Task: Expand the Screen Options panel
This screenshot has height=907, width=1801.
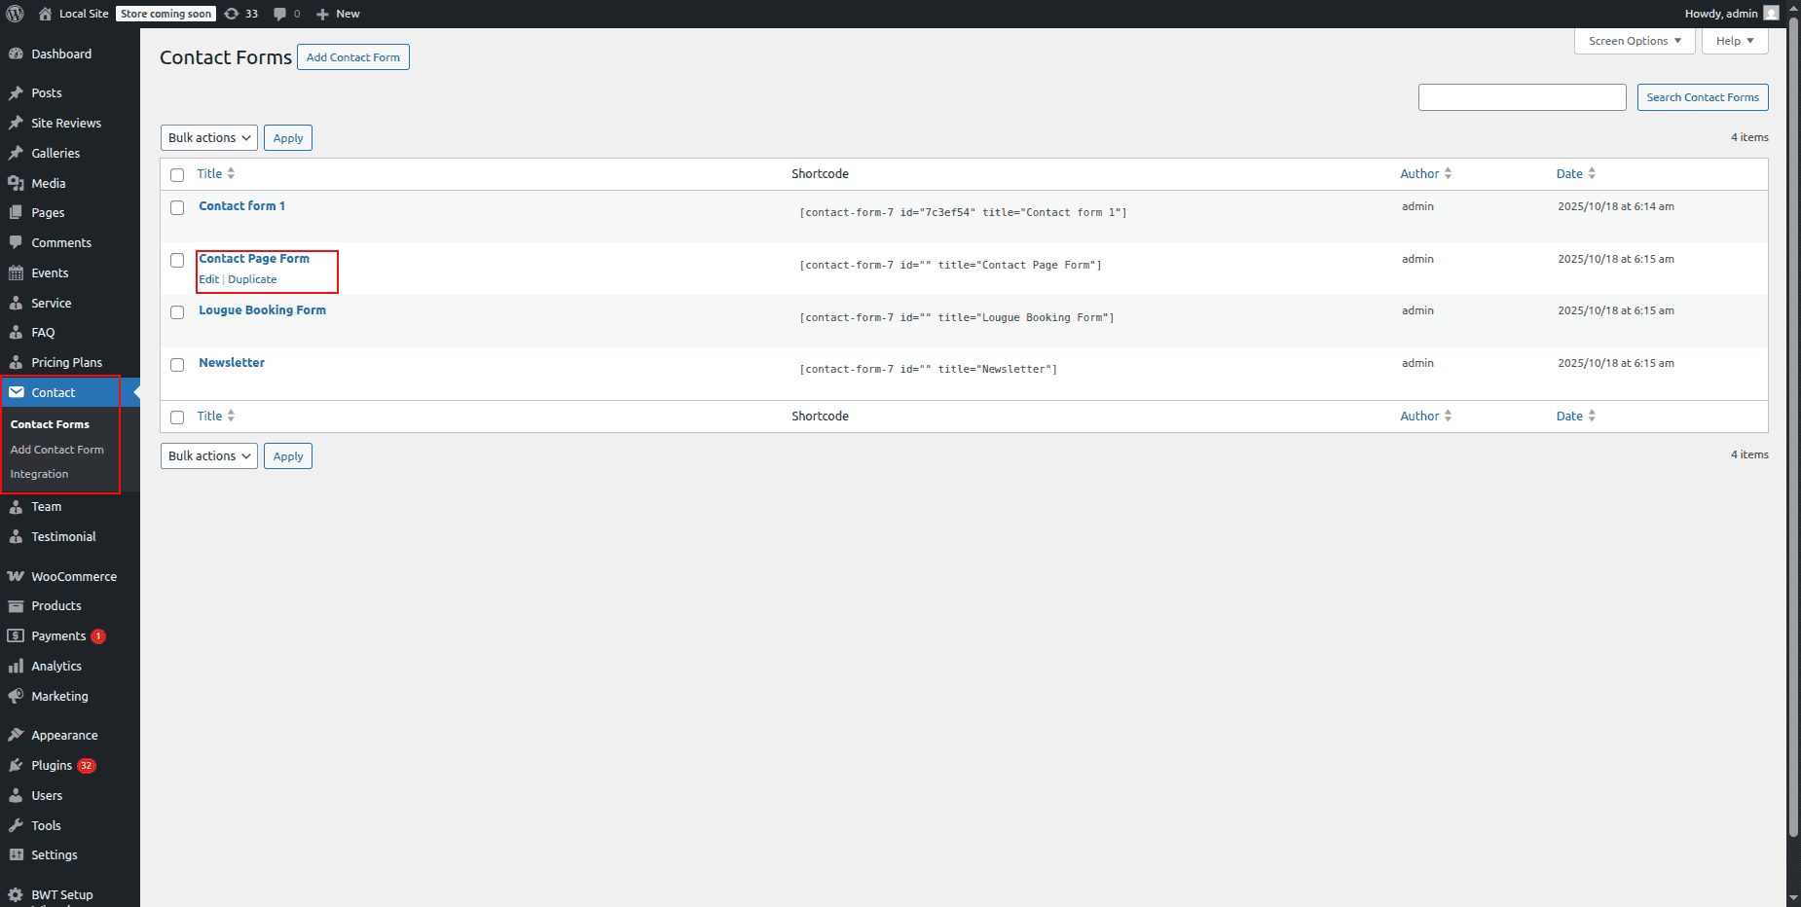Action: click(x=1634, y=41)
